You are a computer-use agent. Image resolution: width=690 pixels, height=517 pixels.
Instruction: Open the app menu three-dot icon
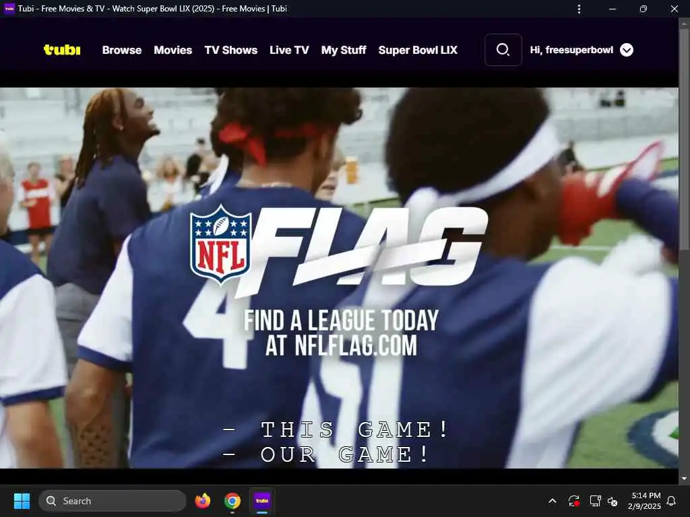(x=579, y=9)
